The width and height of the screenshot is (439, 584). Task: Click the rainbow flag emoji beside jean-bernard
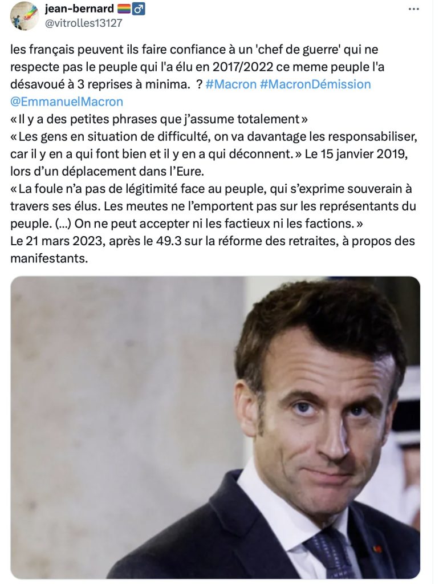[124, 9]
